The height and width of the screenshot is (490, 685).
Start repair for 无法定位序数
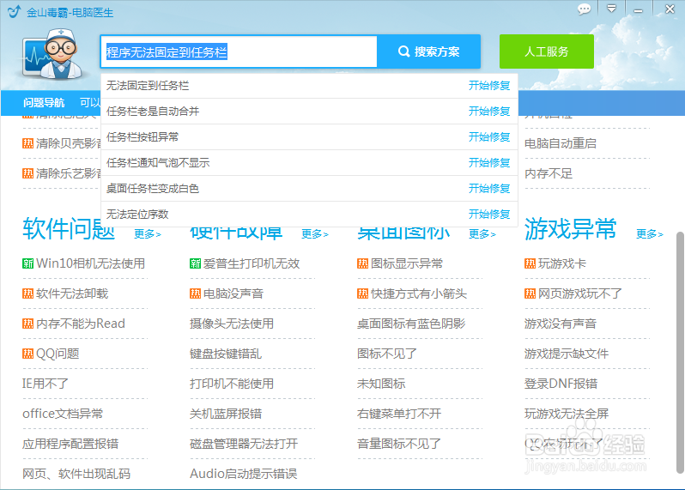[489, 215]
